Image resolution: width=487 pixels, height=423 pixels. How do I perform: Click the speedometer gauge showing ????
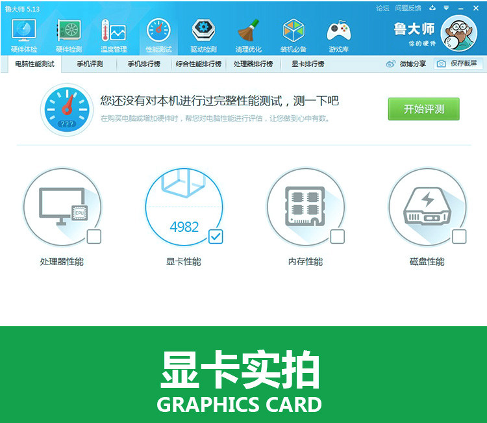67,109
